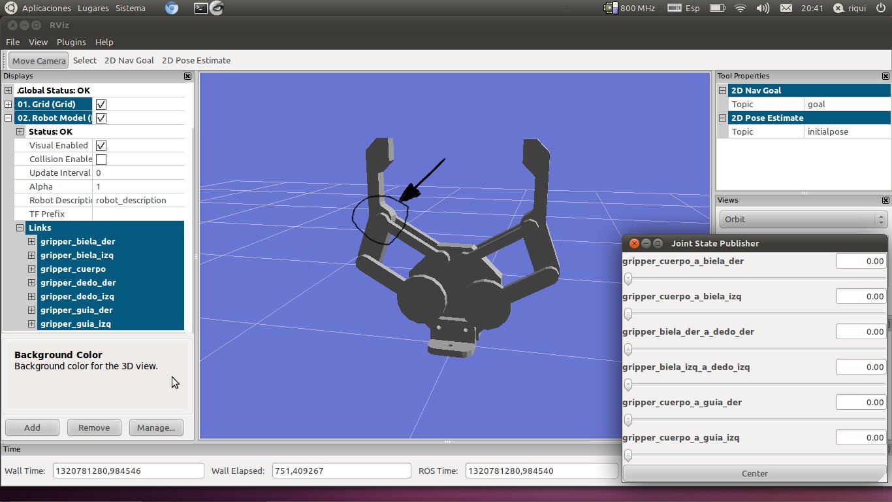This screenshot has width=892, height=502.
Task: Activate the Select tool
Action: (x=85, y=61)
